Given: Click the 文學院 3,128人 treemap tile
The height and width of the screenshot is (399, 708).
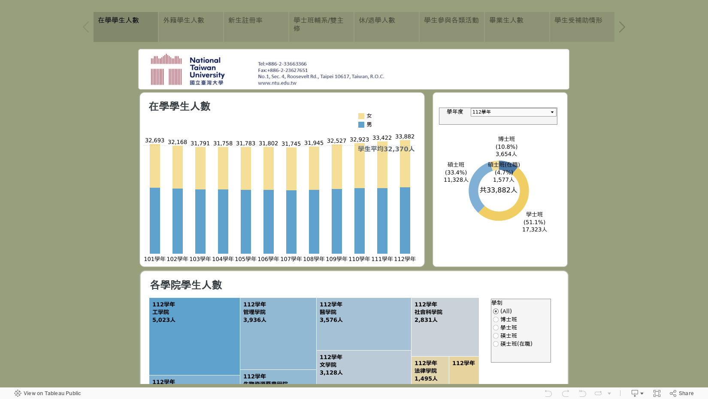Looking at the screenshot, I should tap(364, 367).
